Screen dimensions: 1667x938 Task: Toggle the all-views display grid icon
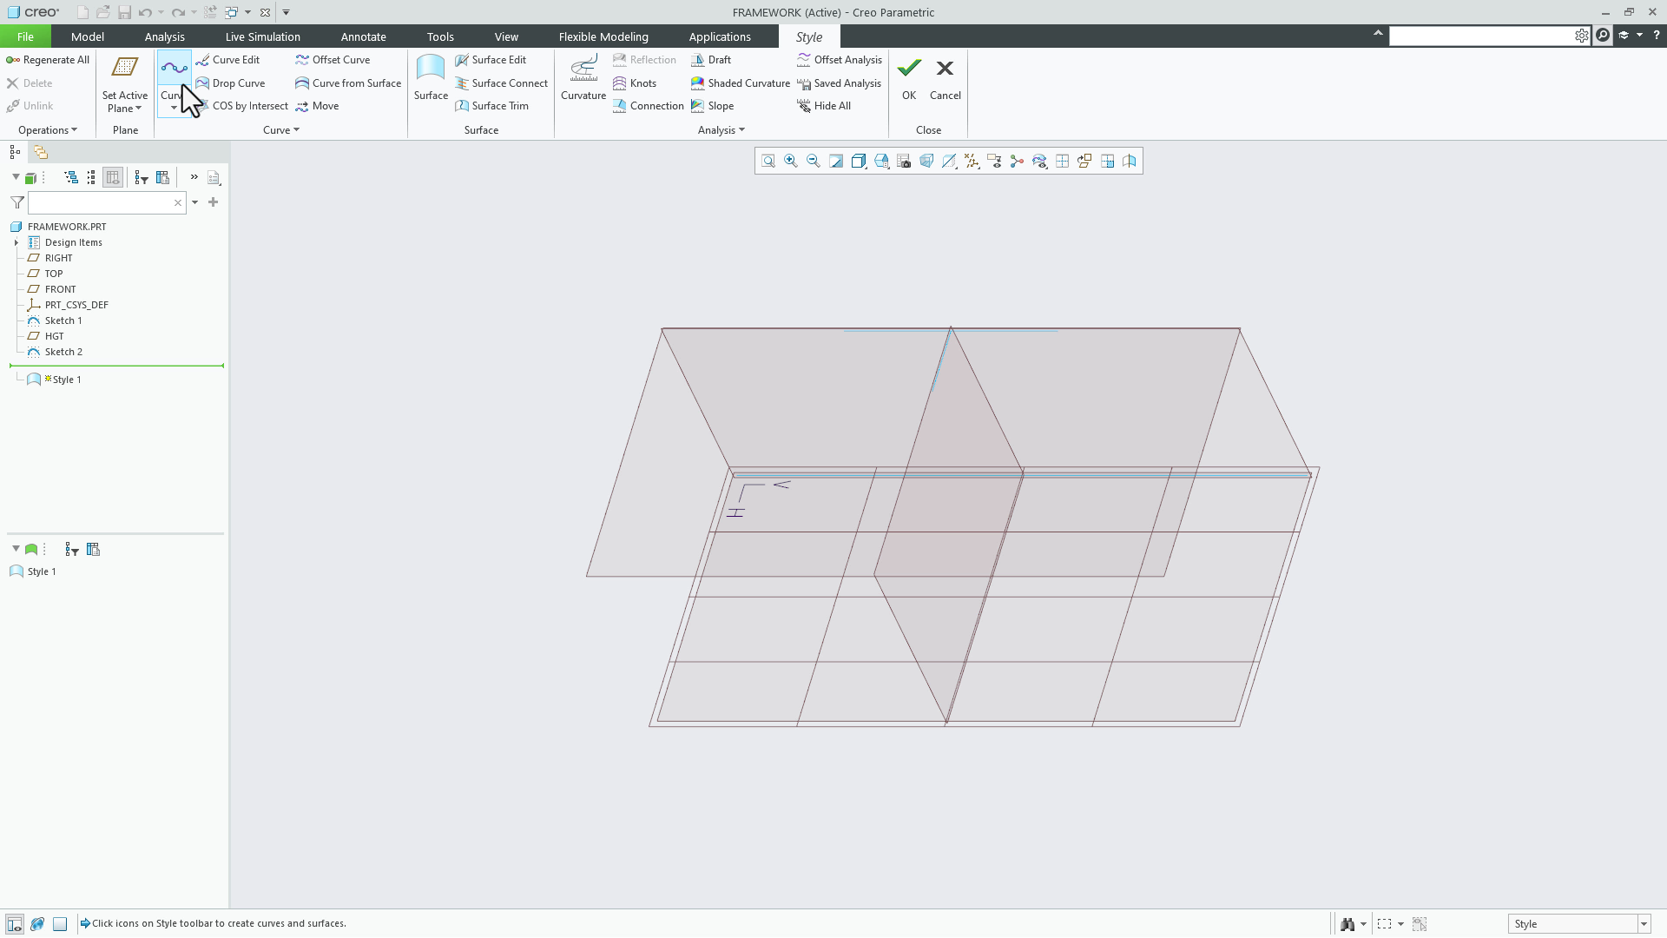1062,162
